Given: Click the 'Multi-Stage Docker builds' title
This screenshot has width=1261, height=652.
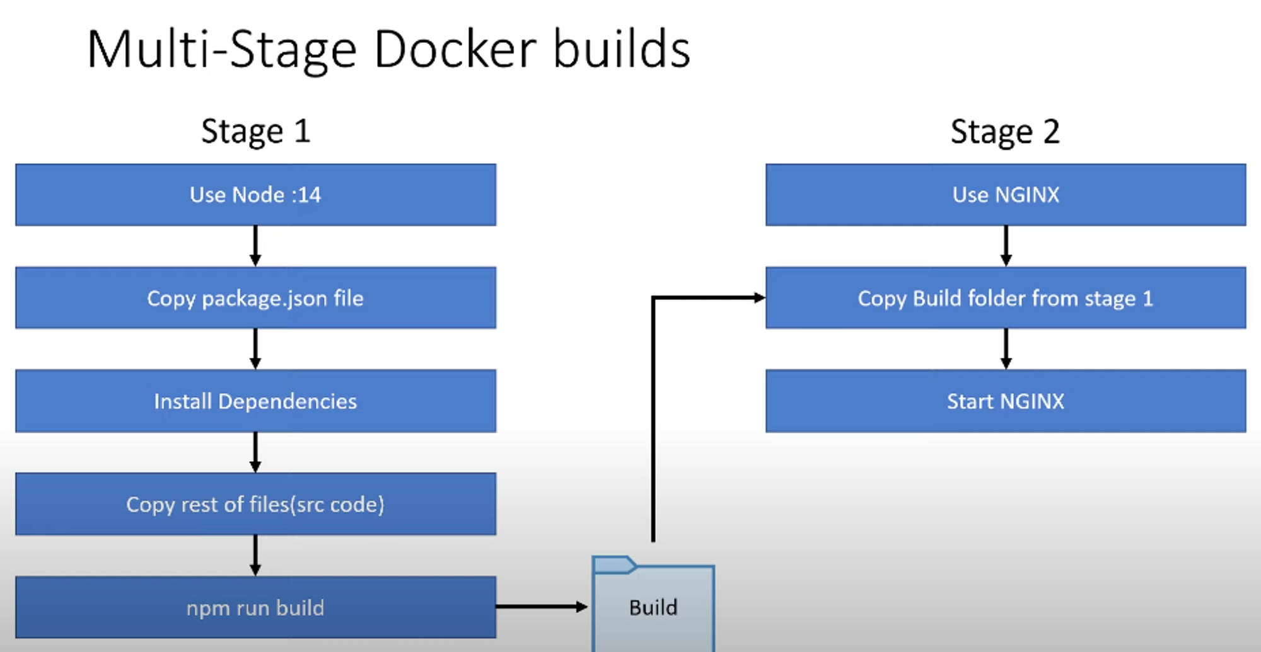Looking at the screenshot, I should click(388, 50).
